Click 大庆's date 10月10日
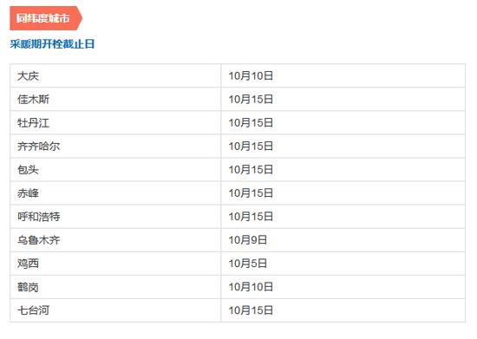This screenshot has width=477, height=339. [251, 75]
